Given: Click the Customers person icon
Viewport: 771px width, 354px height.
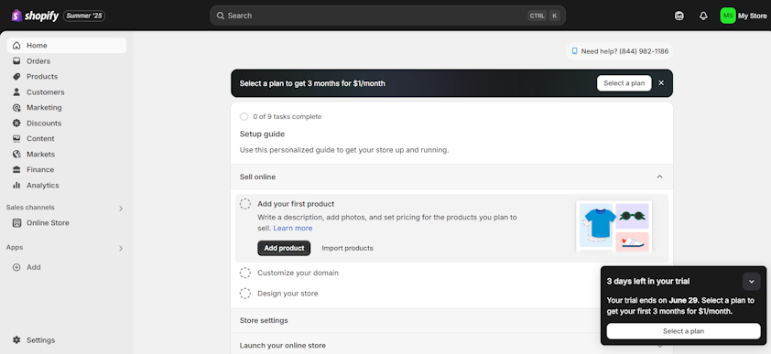Looking at the screenshot, I should 16,92.
